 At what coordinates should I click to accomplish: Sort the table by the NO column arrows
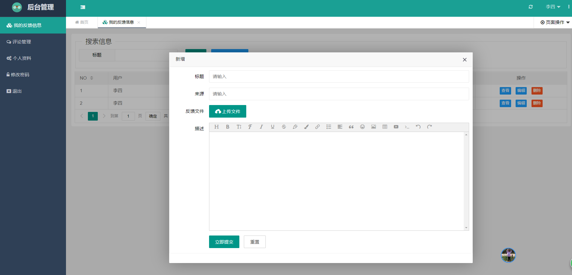click(91, 78)
